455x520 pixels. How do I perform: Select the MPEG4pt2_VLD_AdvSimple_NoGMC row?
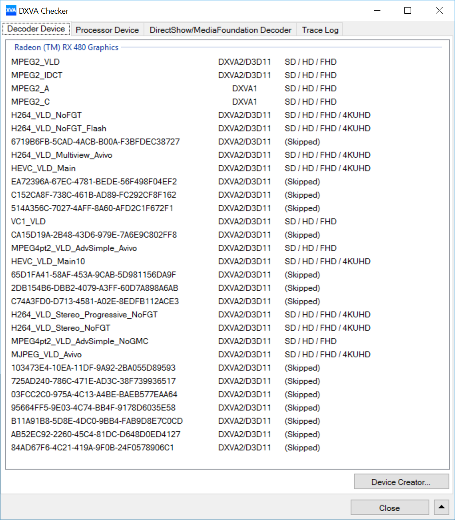79,341
